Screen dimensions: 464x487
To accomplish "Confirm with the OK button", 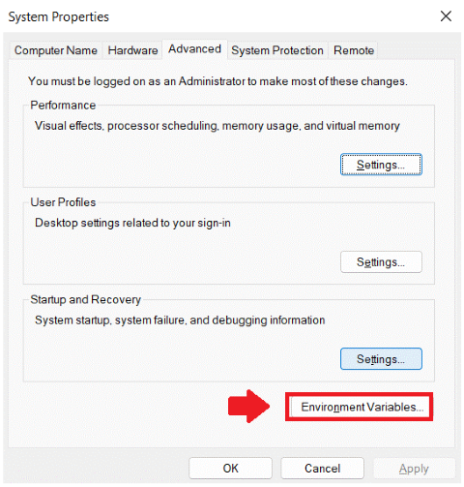I will click(x=230, y=469).
